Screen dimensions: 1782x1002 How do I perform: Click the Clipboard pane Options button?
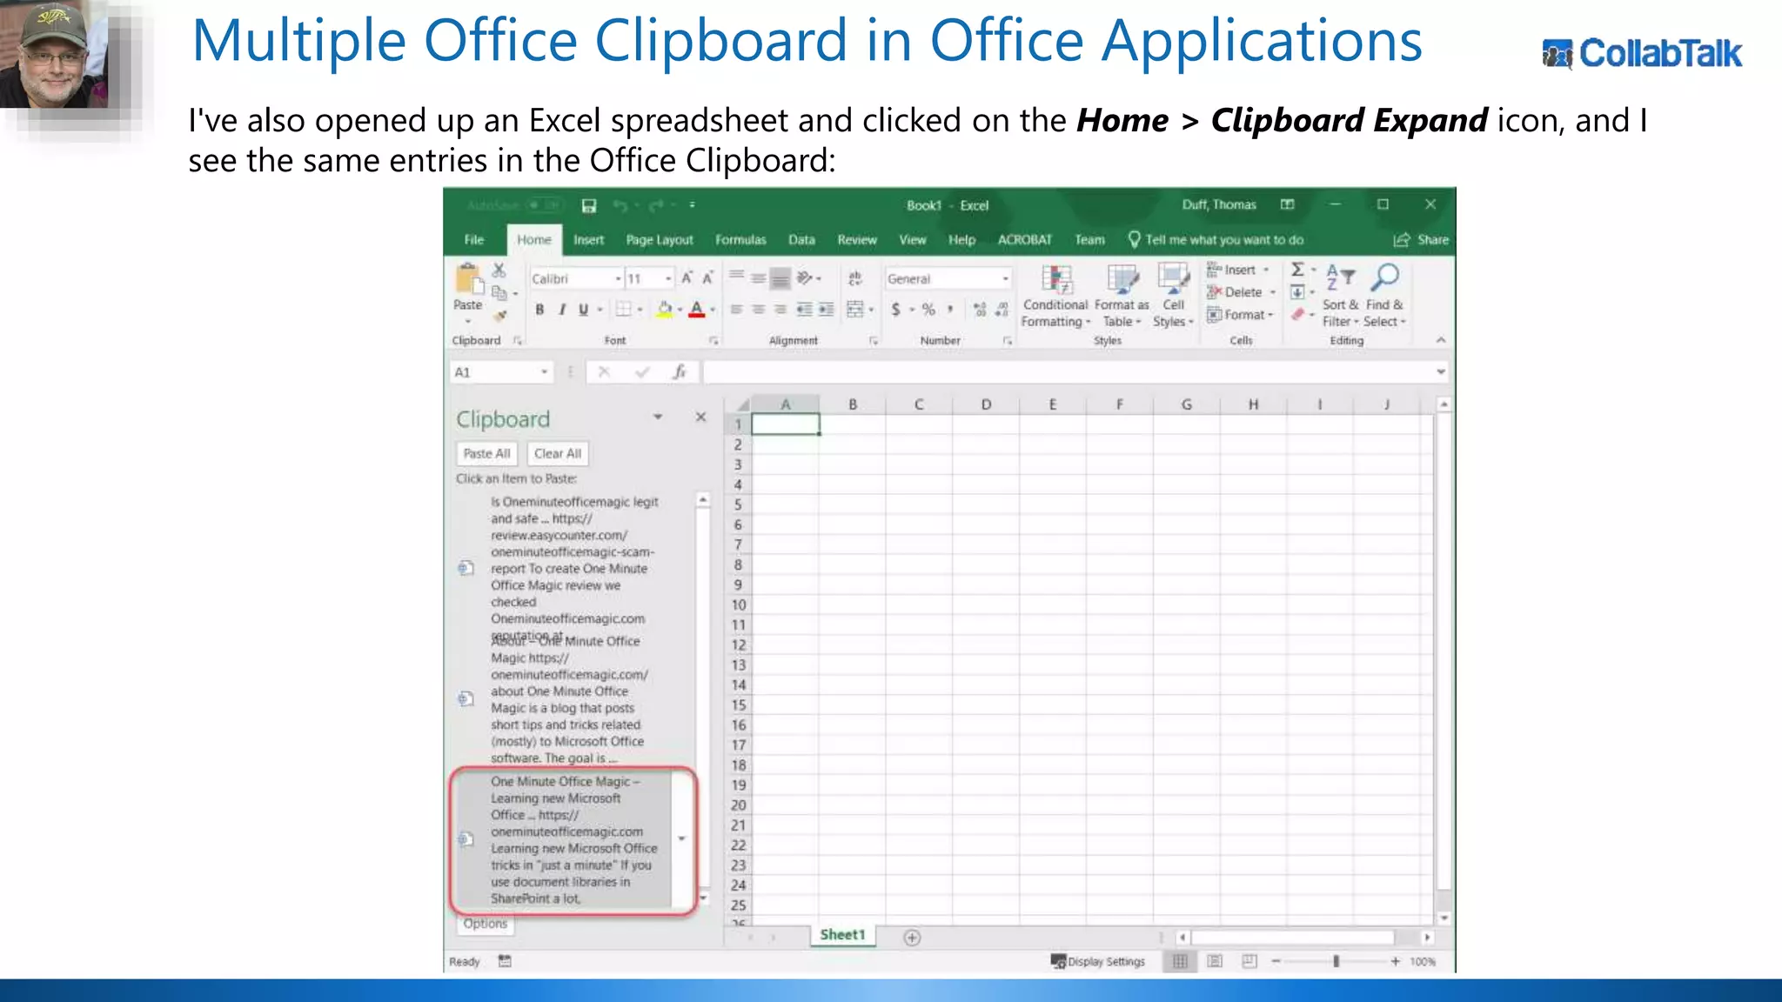485,924
